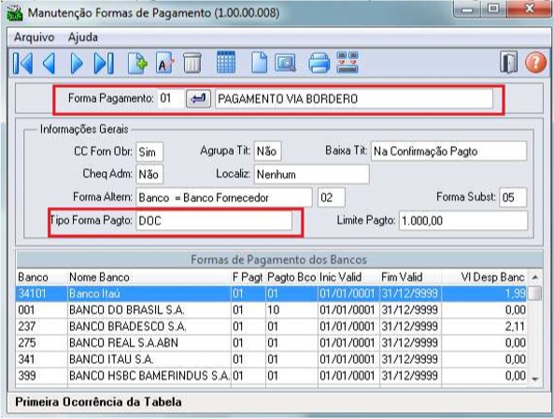554x419 pixels.
Task: Select the BANCO ITAU S.A. row
Action: pyautogui.click(x=271, y=359)
